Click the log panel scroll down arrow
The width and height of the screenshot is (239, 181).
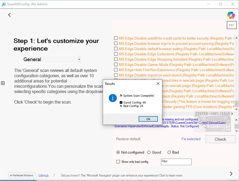coord(236,131)
